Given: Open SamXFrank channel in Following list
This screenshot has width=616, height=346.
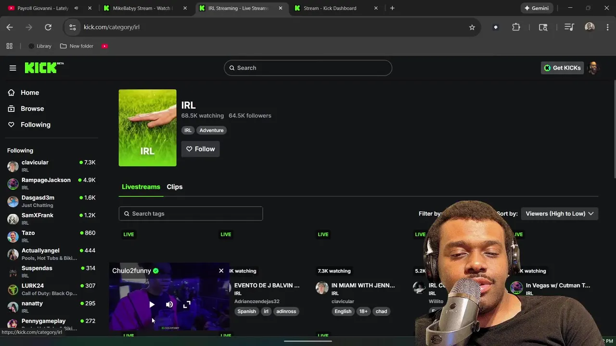Looking at the screenshot, I should 51,219.
